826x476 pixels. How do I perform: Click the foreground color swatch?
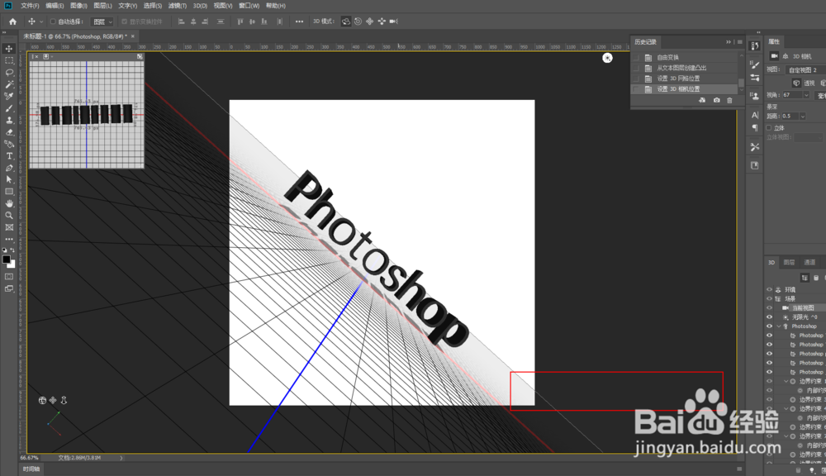pyautogui.click(x=7, y=259)
